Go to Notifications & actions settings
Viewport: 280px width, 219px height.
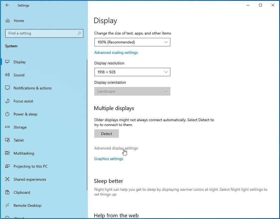44,88
